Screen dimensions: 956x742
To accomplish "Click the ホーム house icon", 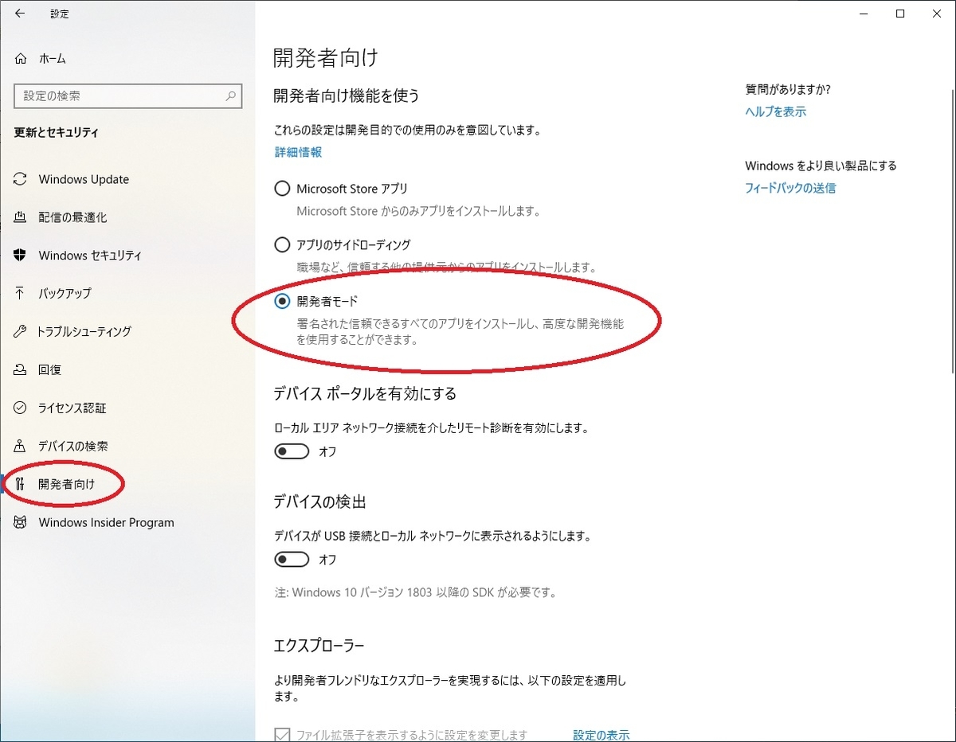I will coord(22,58).
